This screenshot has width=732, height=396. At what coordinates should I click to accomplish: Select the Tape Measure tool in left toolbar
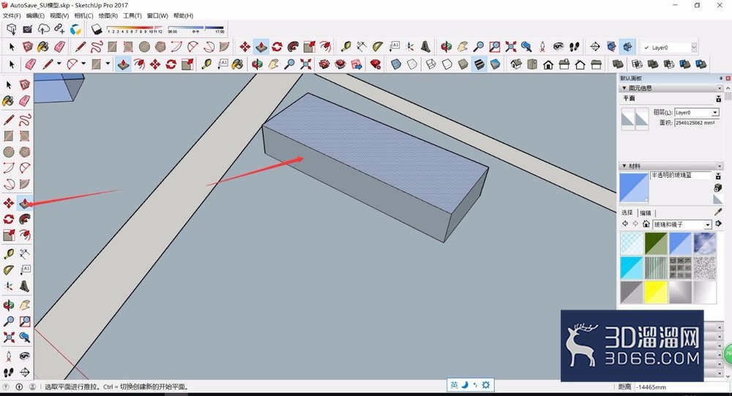tap(8, 254)
